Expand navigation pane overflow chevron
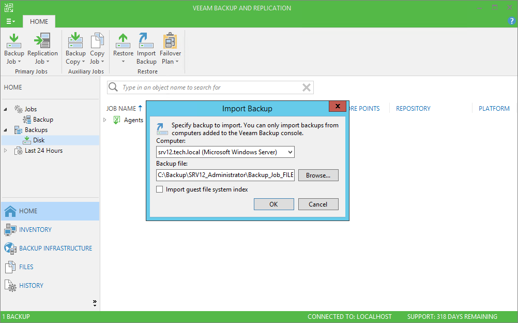 click(95, 303)
